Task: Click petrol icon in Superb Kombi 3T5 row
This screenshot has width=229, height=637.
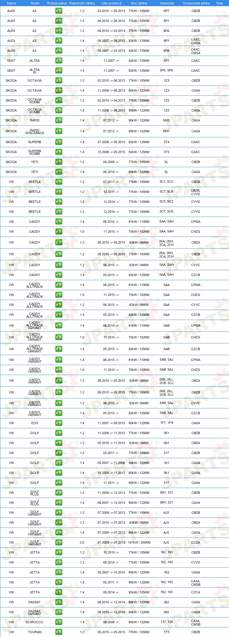Action: [59, 152]
